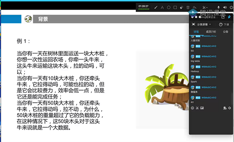Open the emoji picker in chat
Viewport: 234px width, 142px height.
[192, 108]
